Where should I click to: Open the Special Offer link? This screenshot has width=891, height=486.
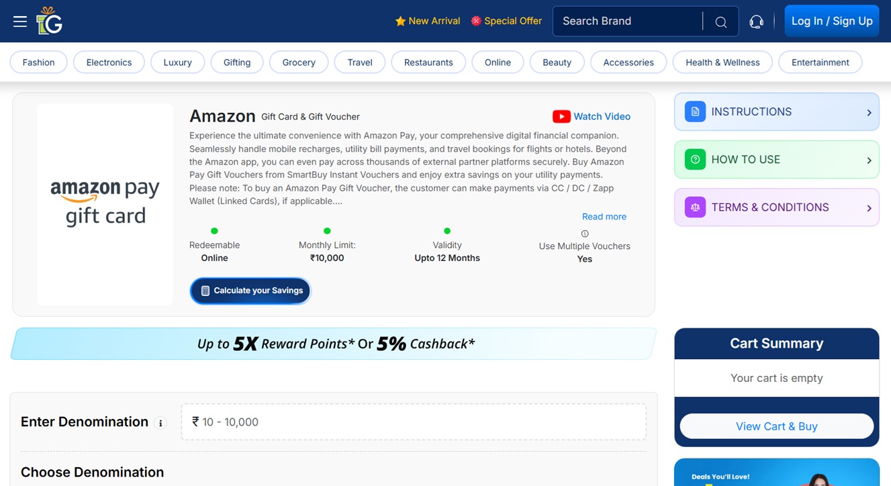[x=506, y=21]
